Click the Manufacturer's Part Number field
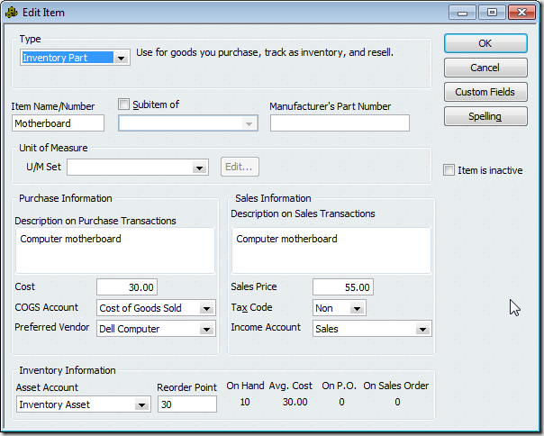Image resolution: width=544 pixels, height=436 pixels. pos(340,123)
